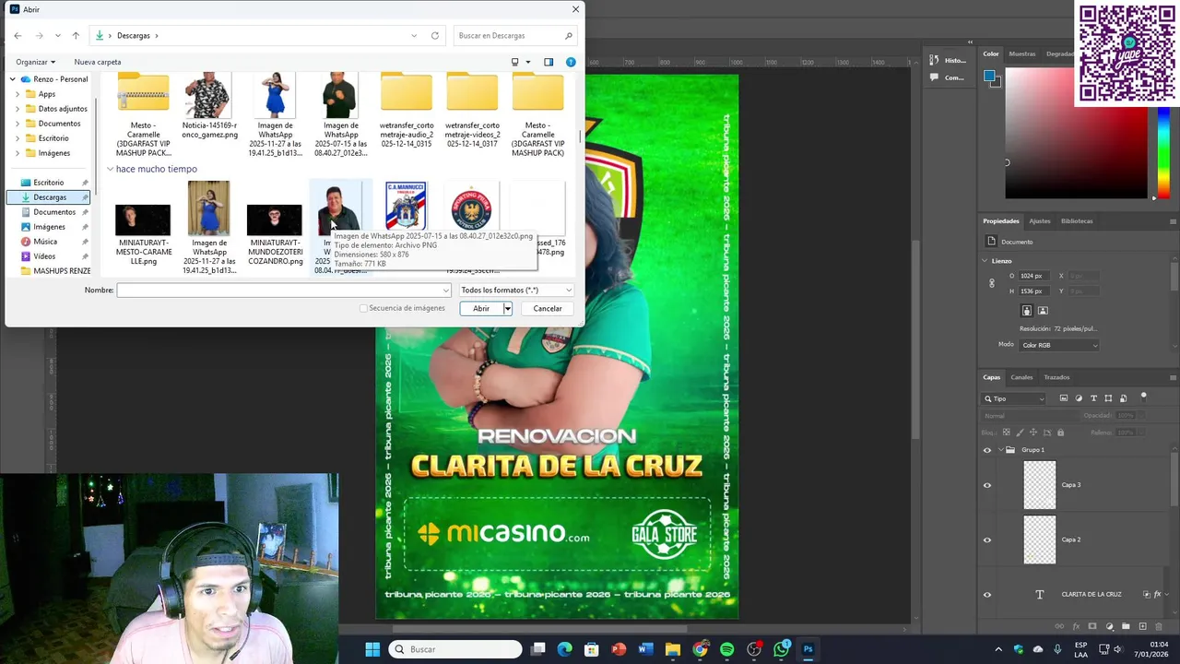The image size is (1180, 664).
Task: Open the Modo Color RGB dropdown
Action: (1059, 345)
